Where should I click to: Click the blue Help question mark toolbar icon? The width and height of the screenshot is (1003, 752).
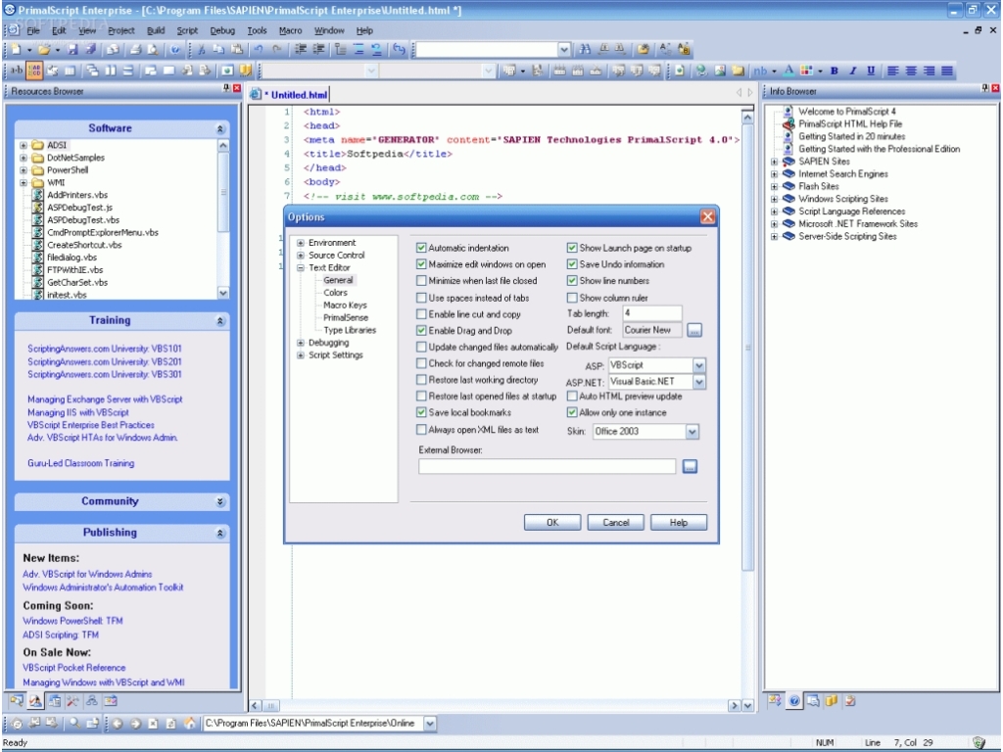pyautogui.click(x=174, y=49)
